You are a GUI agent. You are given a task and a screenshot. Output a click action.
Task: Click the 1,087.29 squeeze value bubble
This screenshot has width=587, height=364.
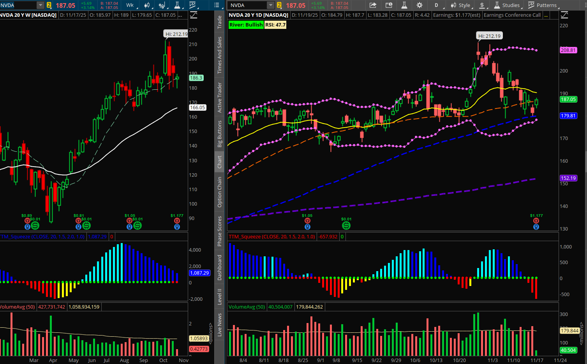[x=199, y=273]
